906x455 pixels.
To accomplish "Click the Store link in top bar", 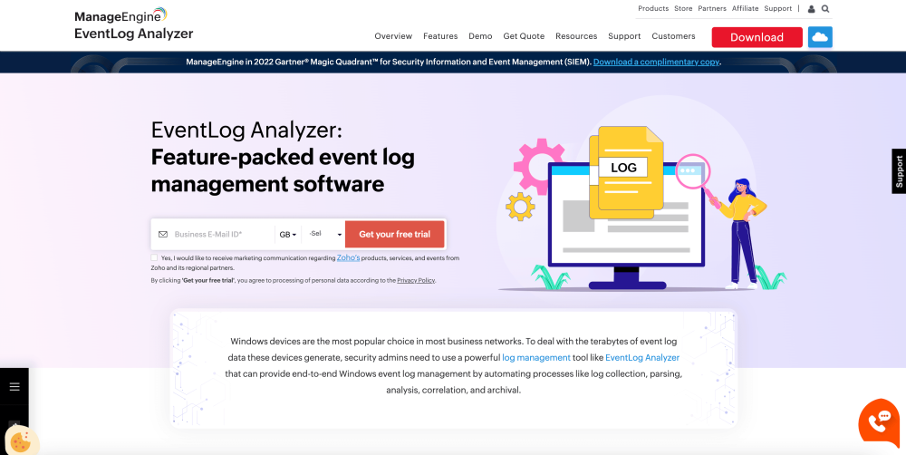I will tap(683, 9).
